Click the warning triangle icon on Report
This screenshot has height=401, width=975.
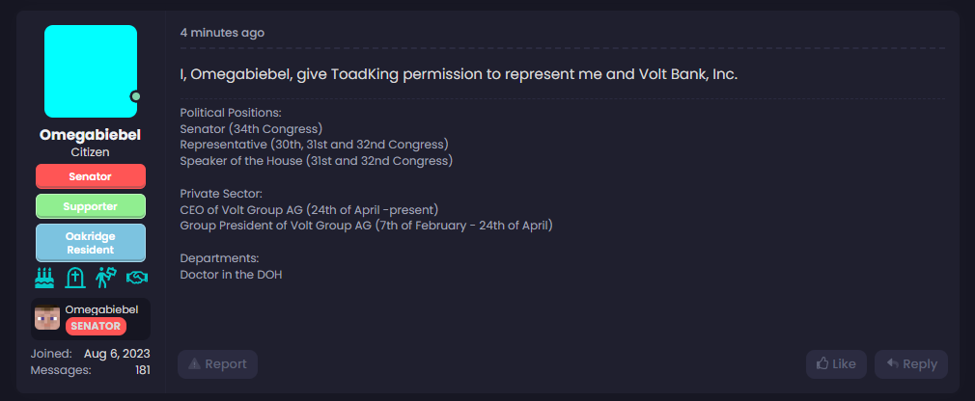click(x=194, y=364)
